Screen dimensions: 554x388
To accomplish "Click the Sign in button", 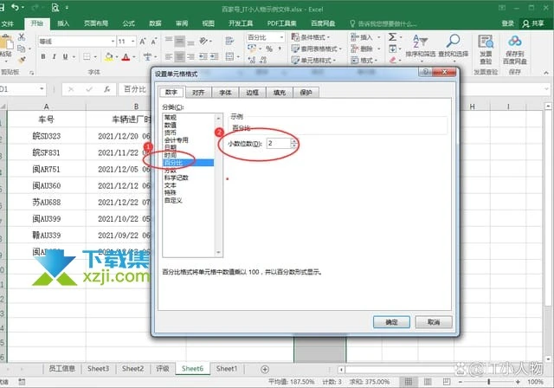I will [x=508, y=23].
